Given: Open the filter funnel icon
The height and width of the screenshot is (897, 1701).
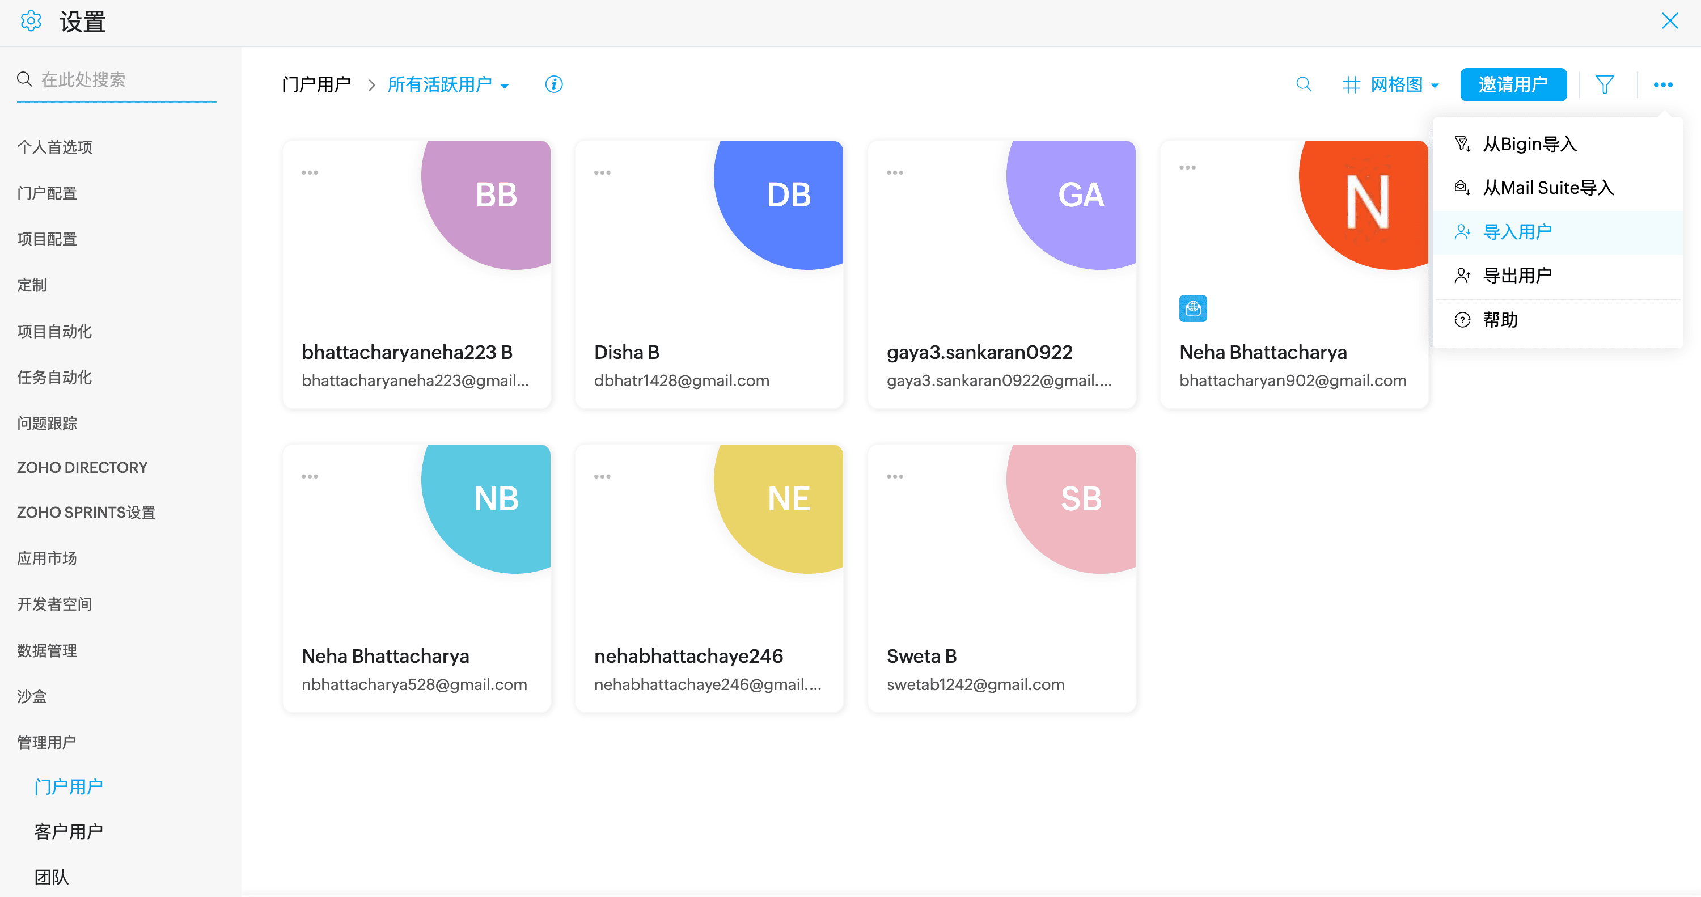Looking at the screenshot, I should click(1605, 84).
